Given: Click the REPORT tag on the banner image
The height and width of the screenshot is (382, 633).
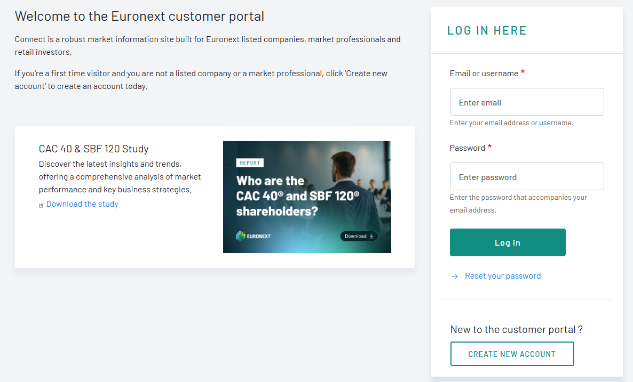Looking at the screenshot, I should (250, 163).
